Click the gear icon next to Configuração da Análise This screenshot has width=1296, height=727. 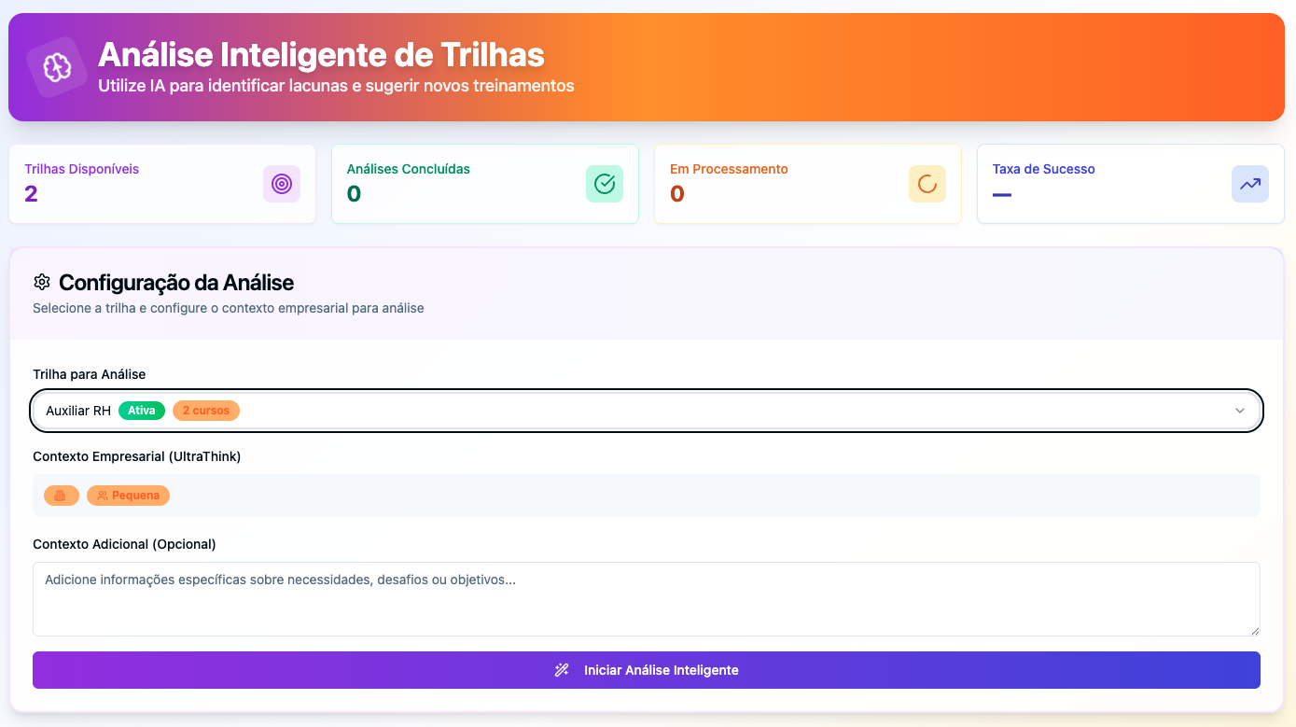point(41,282)
